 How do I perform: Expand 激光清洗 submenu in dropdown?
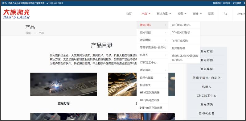point(152,70)
